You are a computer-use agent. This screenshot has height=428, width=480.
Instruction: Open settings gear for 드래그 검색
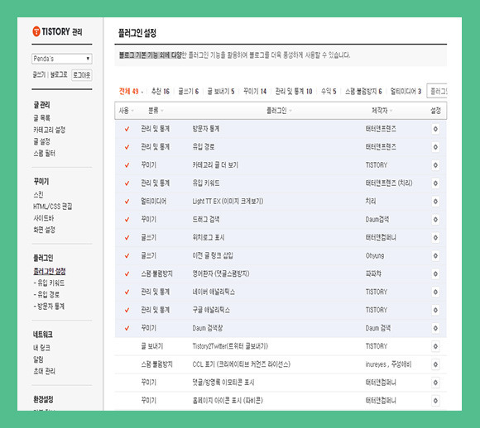[435, 220]
